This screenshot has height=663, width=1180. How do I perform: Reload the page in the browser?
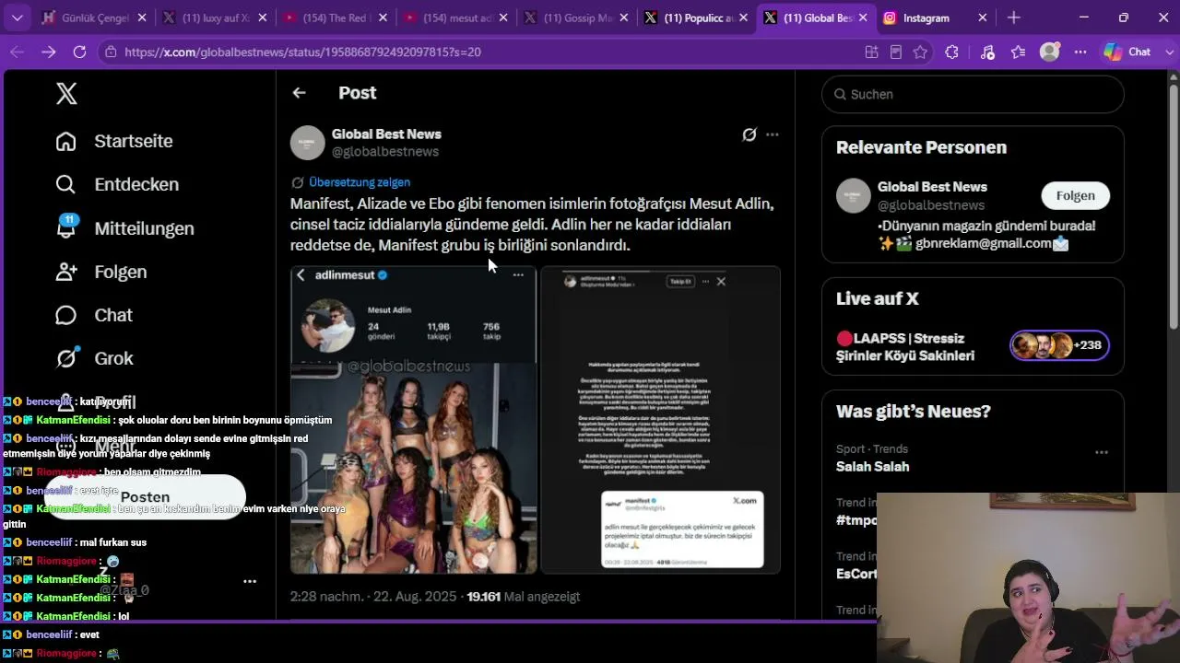pyautogui.click(x=79, y=52)
